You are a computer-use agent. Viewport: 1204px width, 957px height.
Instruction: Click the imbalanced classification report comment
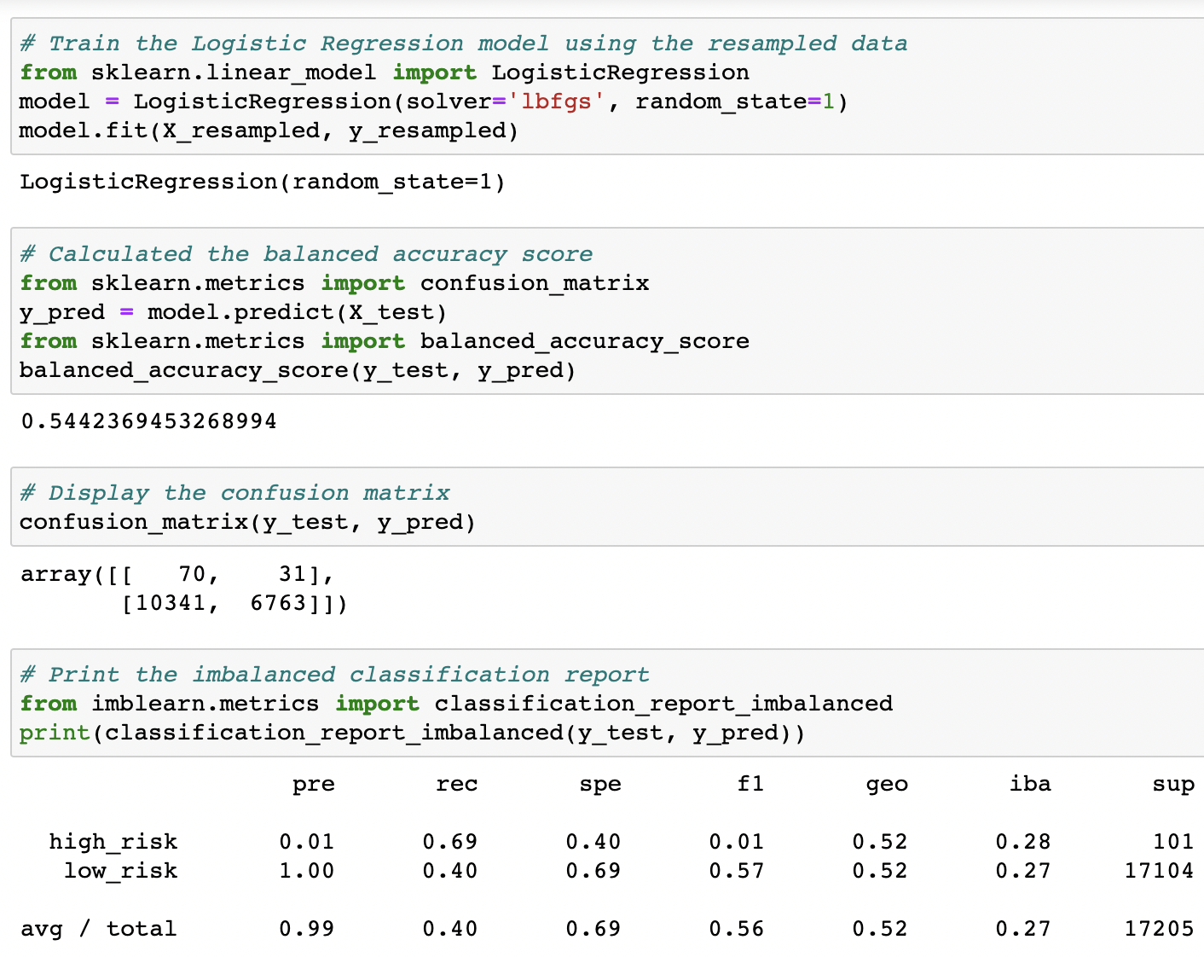coord(334,674)
